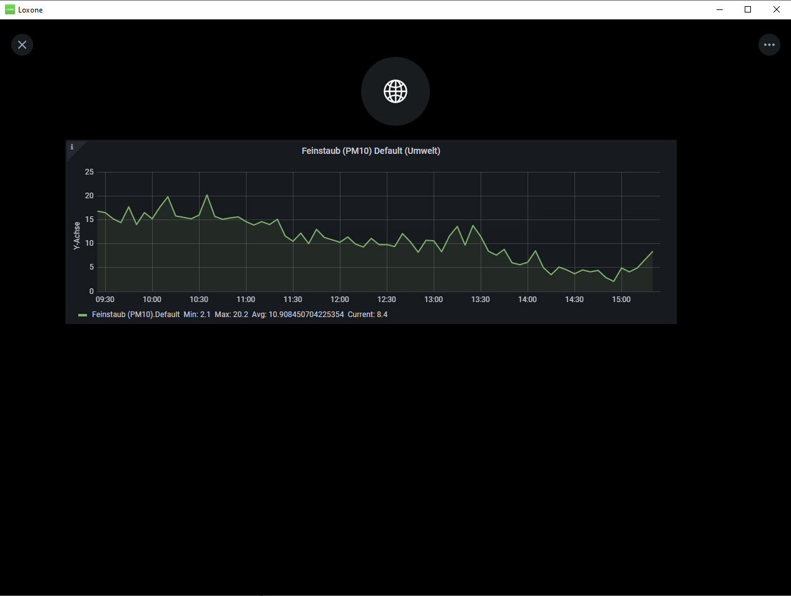791x596 pixels.
Task: Toggle the Feinstaub (PM10).Default legend series
Action: coord(136,315)
